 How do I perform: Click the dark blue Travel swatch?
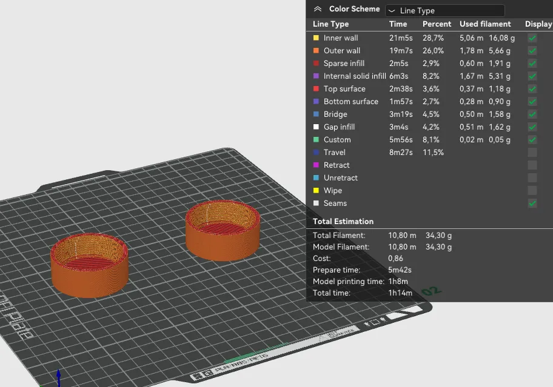316,152
